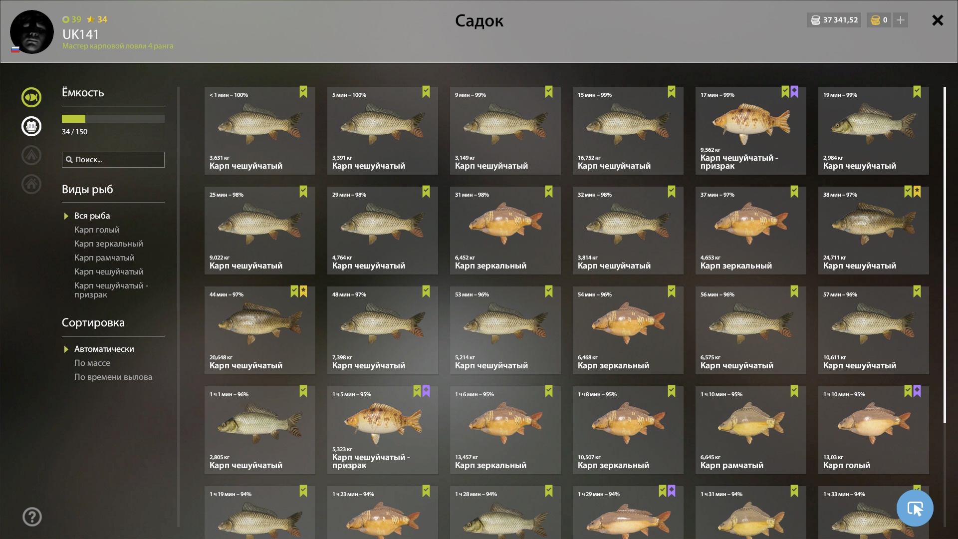Select the backpack inventory sidebar icon

click(x=31, y=126)
